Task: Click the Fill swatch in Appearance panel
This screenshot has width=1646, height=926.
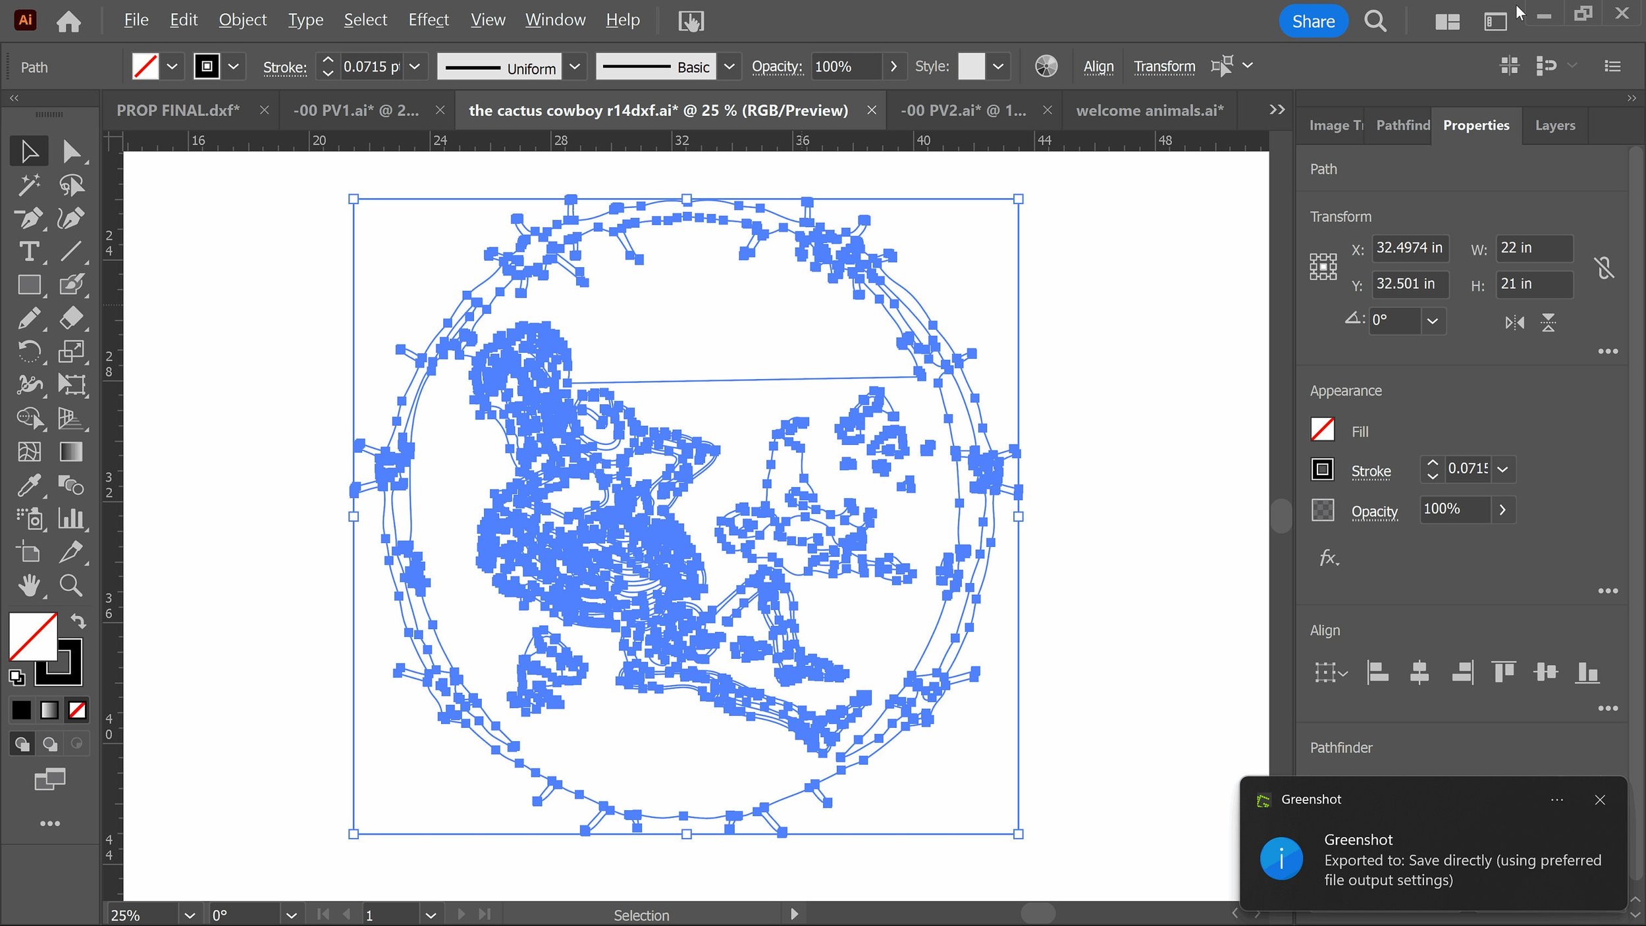Action: 1322,430
